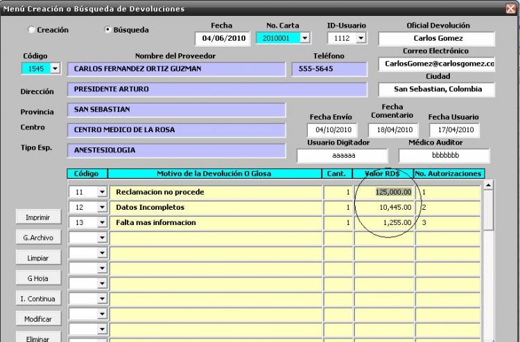Click the Cant. column header
Image resolution: width=520 pixels, height=342 pixels.
tap(337, 174)
